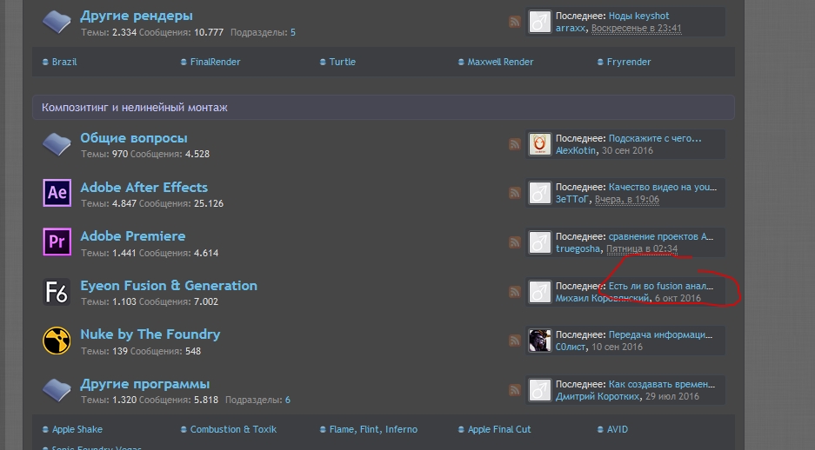Click the Nuke by The Foundry icon
Image resolution: width=815 pixels, height=450 pixels.
[x=57, y=341]
